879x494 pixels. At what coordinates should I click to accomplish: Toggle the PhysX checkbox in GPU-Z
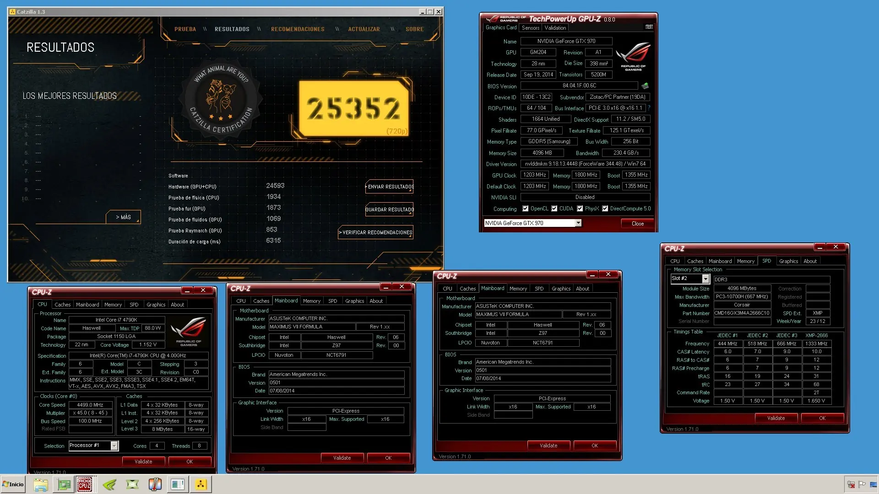[x=580, y=209]
